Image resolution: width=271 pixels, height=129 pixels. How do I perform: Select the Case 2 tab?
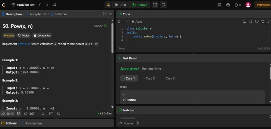point(149,78)
